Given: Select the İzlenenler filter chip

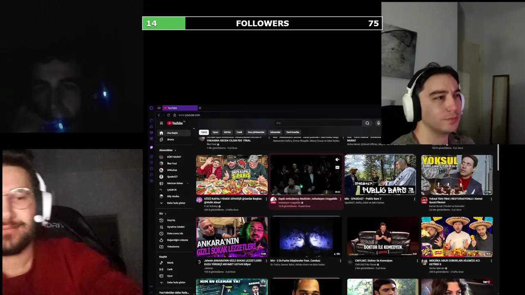Looking at the screenshot, I should point(275,132).
